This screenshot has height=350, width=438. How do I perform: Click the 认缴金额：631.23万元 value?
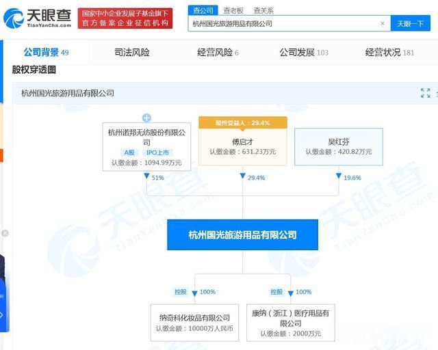(x=243, y=152)
